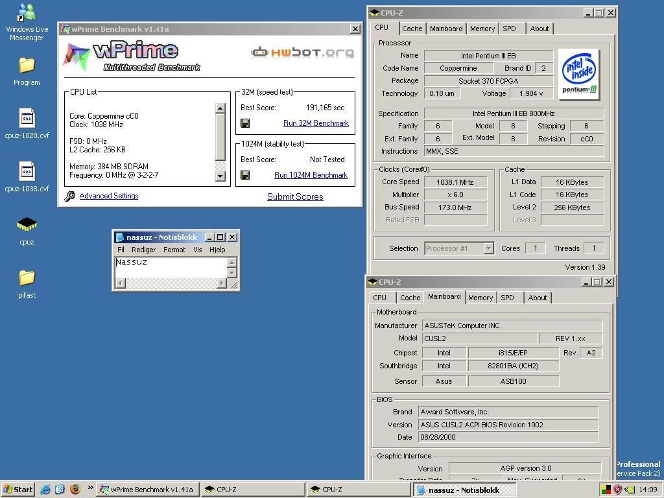
Task: Open the Fil menu in Notisblokk
Action: (121, 250)
